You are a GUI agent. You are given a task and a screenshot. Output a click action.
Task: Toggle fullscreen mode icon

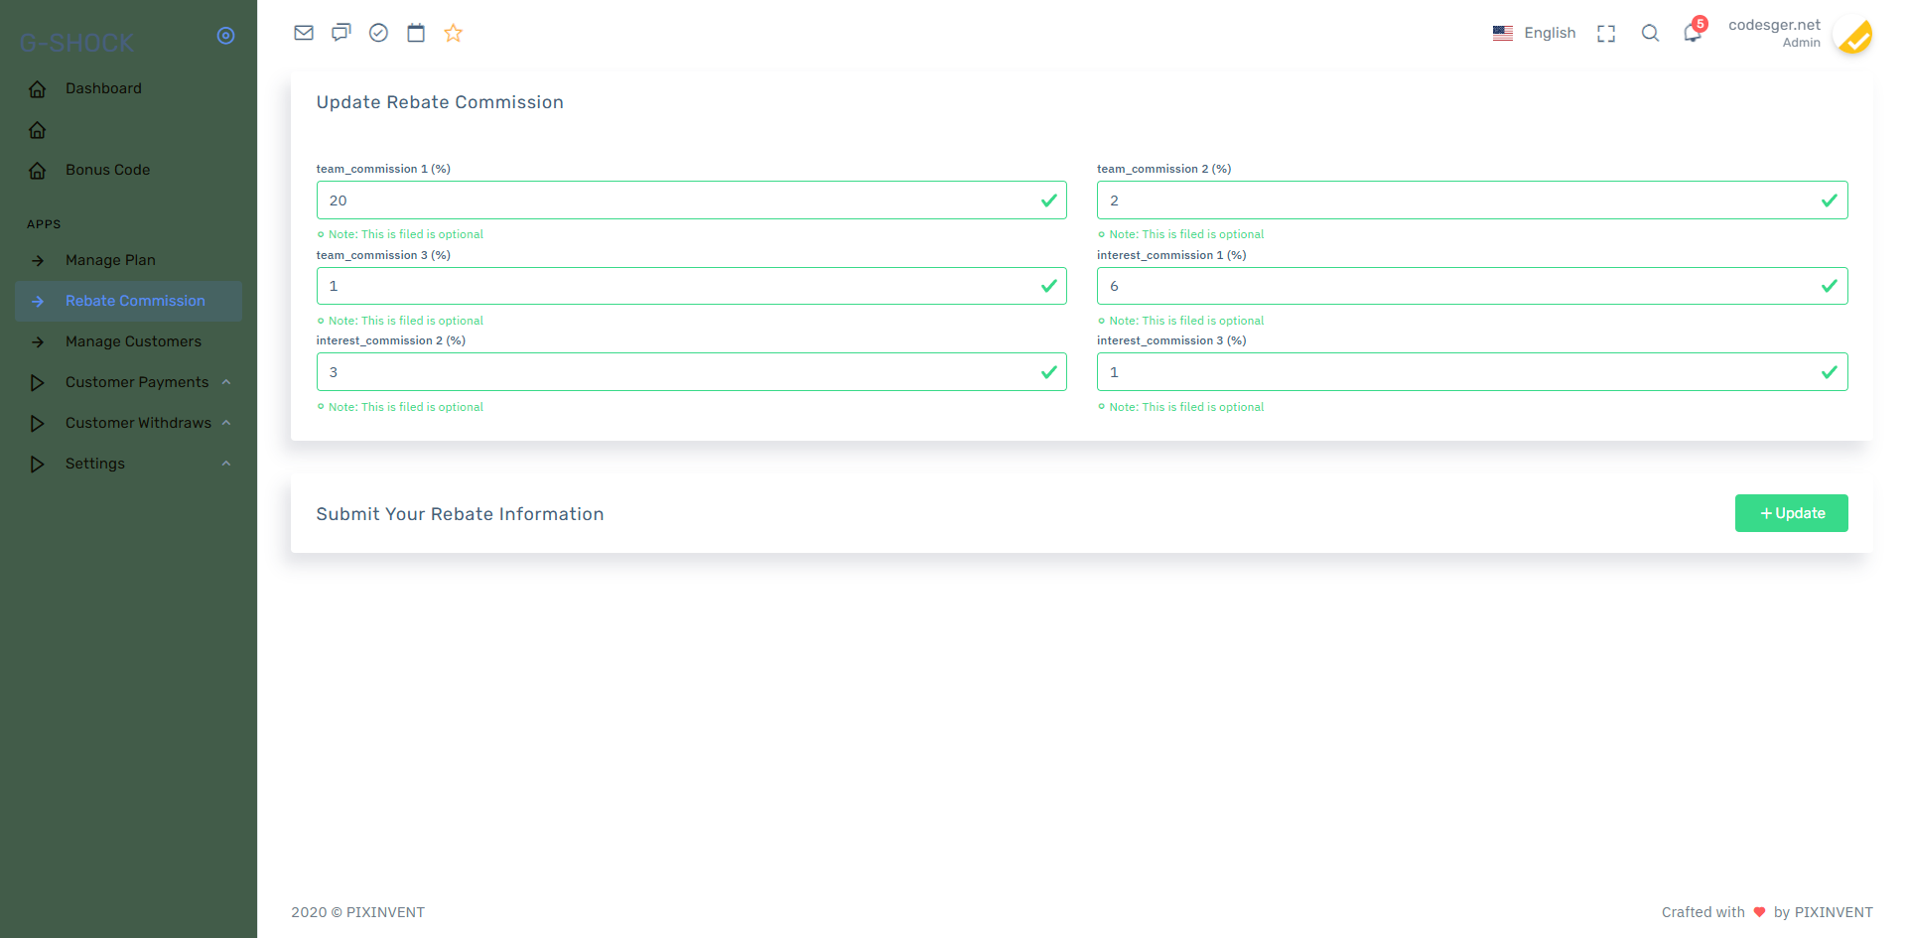pyautogui.click(x=1606, y=34)
